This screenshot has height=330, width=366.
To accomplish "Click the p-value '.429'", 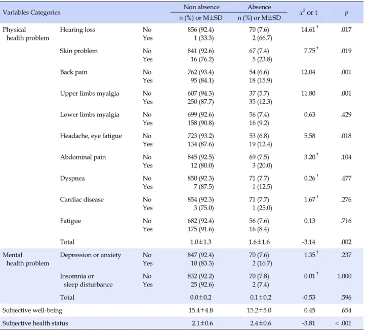I will pos(346,114).
